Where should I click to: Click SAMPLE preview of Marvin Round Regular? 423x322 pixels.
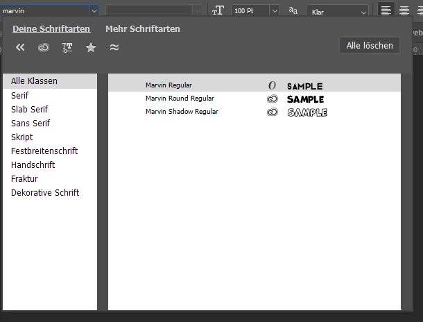[x=305, y=99]
